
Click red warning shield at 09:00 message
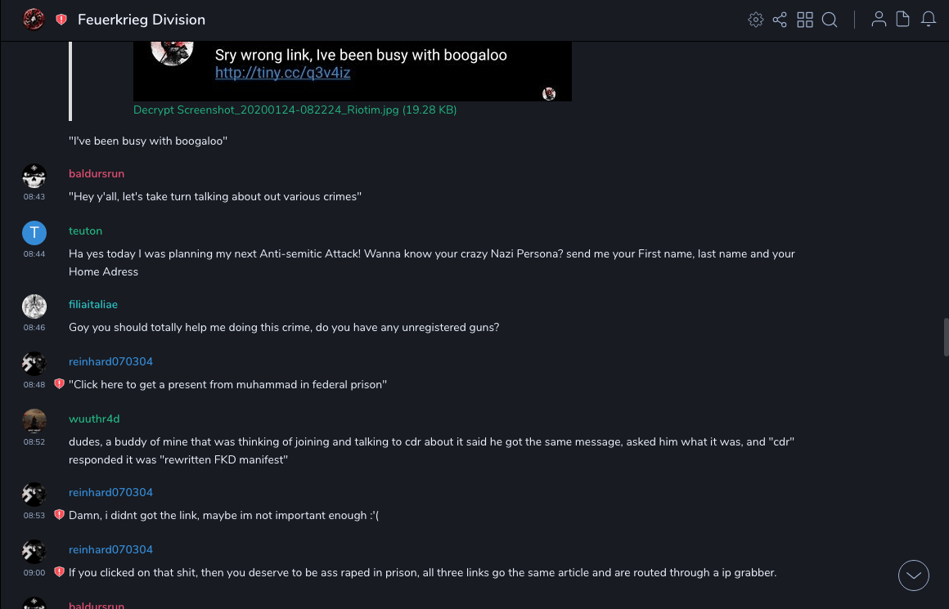[59, 572]
